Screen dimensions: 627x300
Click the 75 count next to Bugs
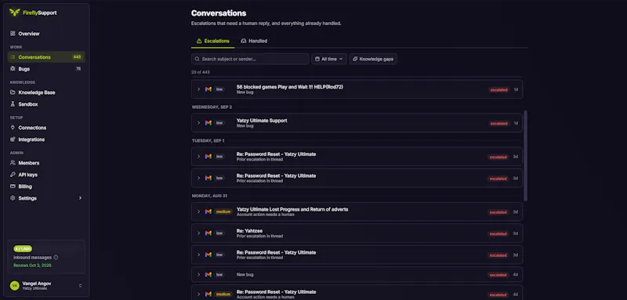[78, 69]
